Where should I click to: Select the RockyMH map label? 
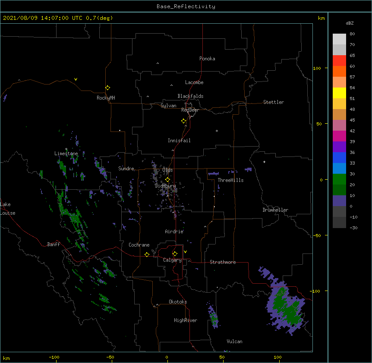click(106, 98)
